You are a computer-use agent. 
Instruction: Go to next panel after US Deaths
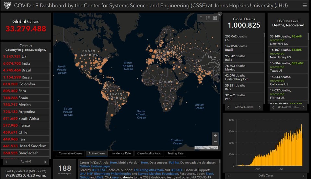click(304, 107)
